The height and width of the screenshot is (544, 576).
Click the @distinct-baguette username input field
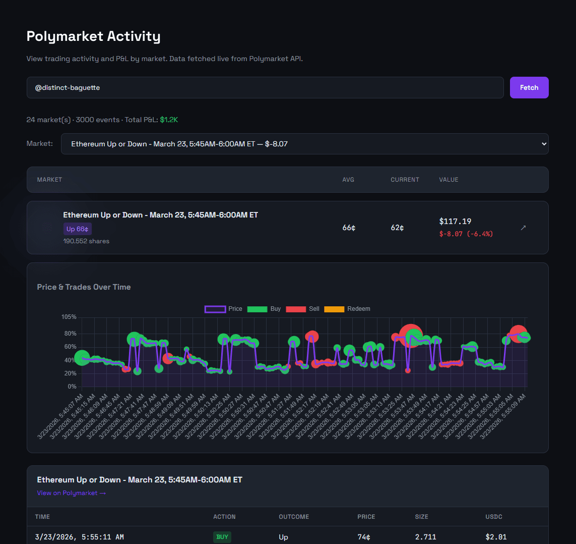[265, 87]
